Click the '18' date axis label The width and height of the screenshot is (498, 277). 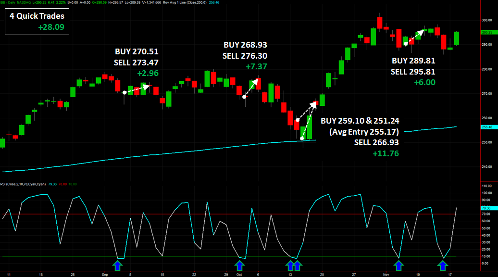pos(41,275)
